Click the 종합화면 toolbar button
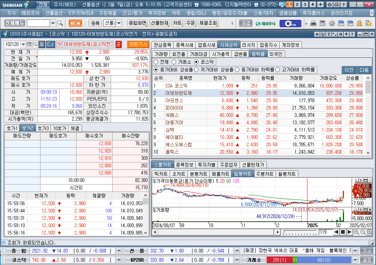Screen dimensions: 376x265 pyautogui.click(x=137, y=23)
